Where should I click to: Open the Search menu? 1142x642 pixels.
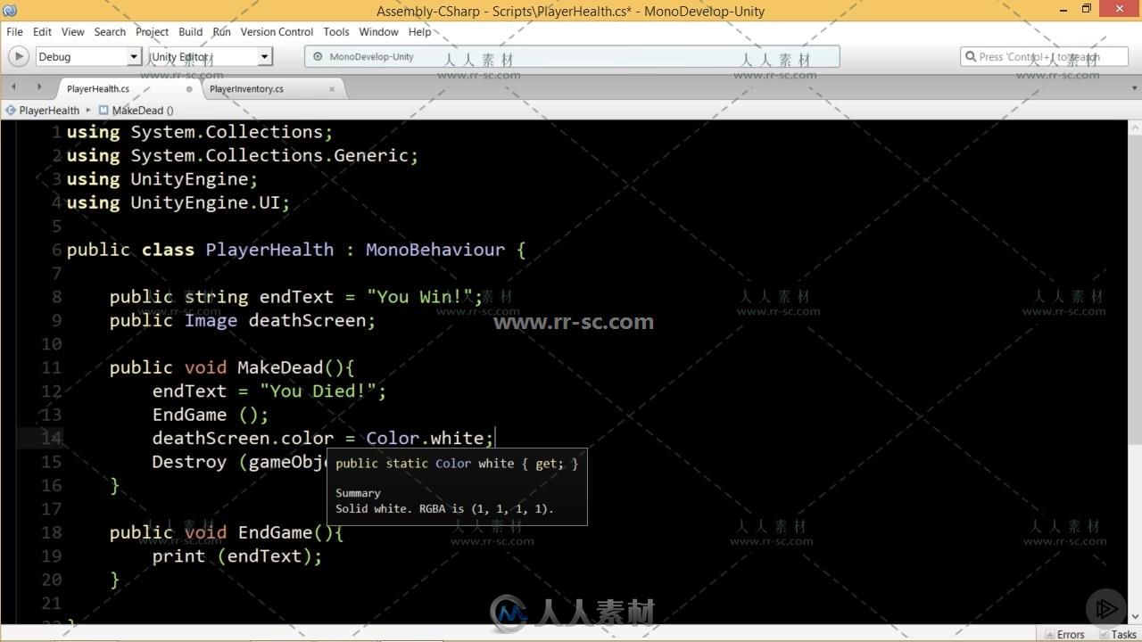coord(110,31)
